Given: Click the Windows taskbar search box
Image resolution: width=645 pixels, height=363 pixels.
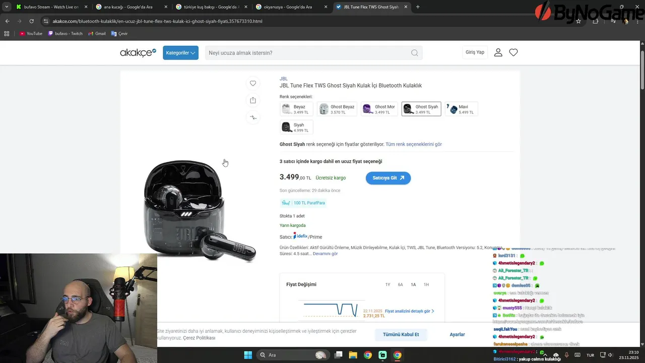Looking at the screenshot, I should (x=293, y=355).
